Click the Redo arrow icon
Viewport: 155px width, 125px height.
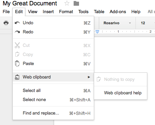point(17,32)
